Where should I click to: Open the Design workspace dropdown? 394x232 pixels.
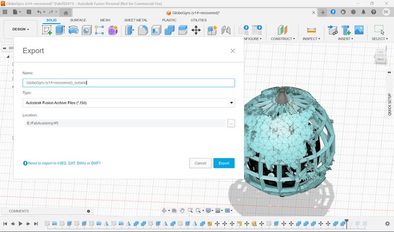(20, 29)
